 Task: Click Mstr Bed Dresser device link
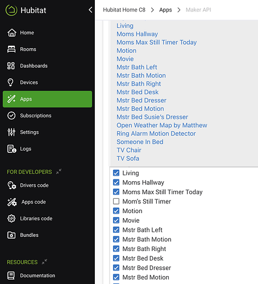(142, 101)
